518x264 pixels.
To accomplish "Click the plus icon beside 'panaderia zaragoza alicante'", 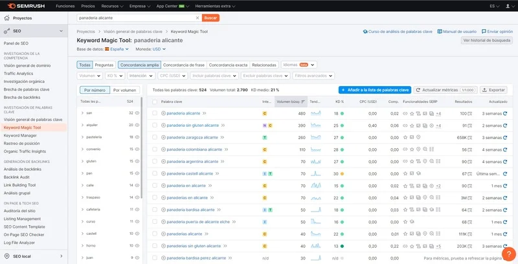I will coord(163,138).
